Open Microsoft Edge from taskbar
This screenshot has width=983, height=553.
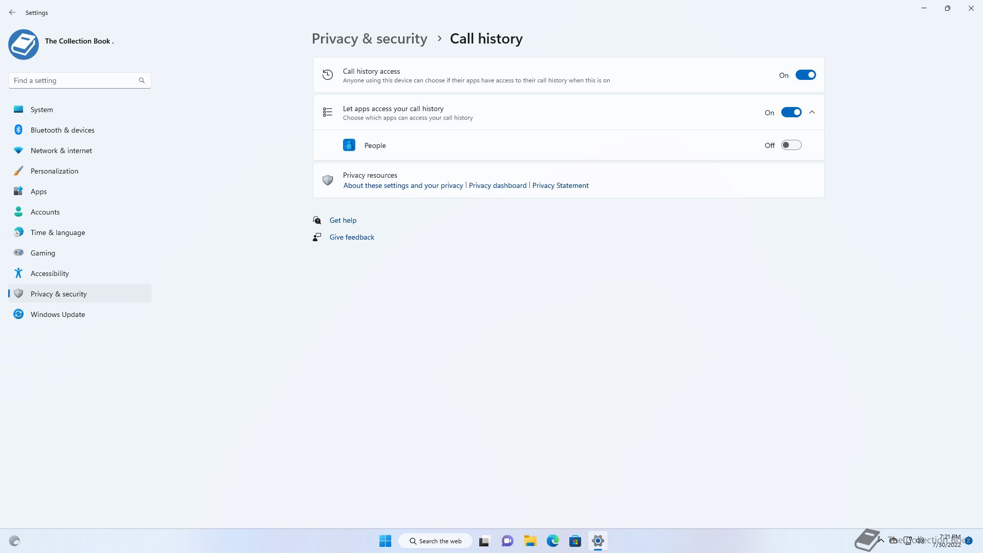coord(552,541)
